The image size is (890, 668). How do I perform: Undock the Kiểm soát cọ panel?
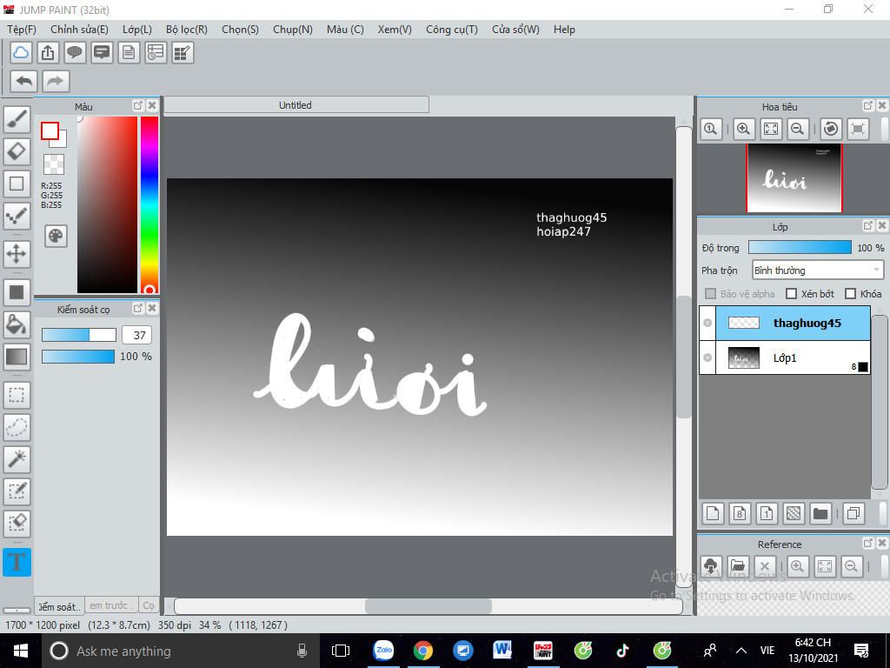point(138,308)
